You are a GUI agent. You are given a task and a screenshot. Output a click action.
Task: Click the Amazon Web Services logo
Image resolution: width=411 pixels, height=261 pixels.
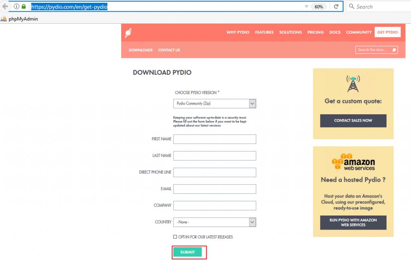[353, 162]
